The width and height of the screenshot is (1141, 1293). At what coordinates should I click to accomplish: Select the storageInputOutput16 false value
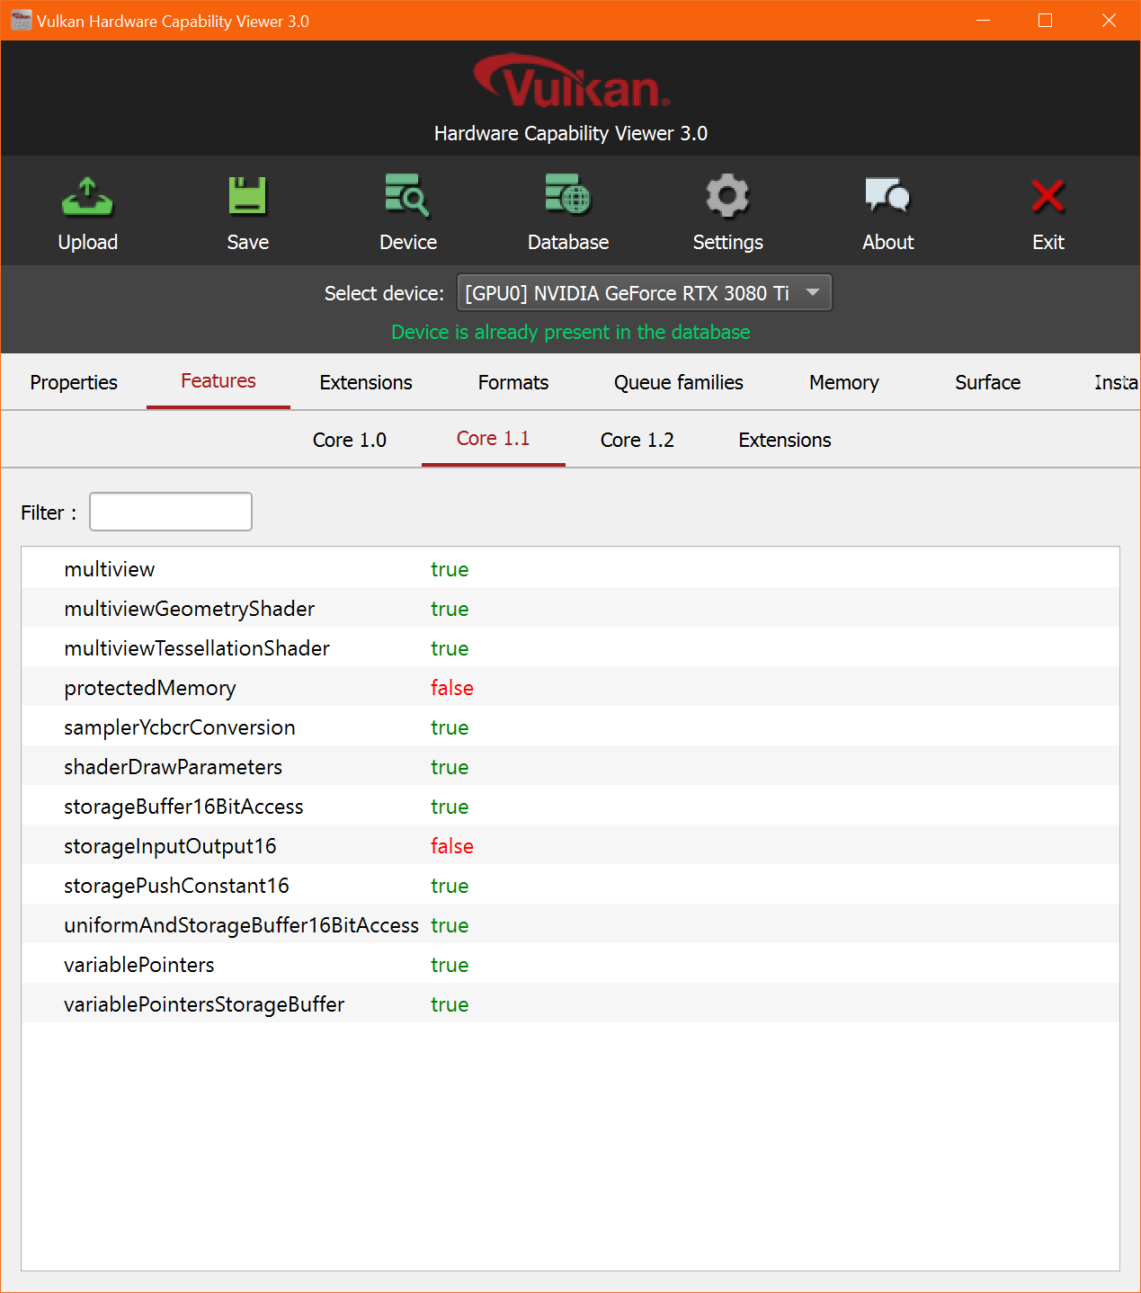pos(451,845)
